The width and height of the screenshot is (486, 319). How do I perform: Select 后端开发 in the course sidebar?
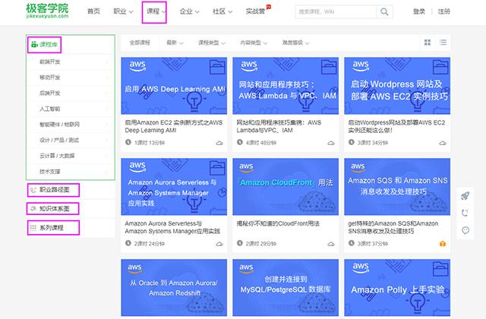pos(49,93)
